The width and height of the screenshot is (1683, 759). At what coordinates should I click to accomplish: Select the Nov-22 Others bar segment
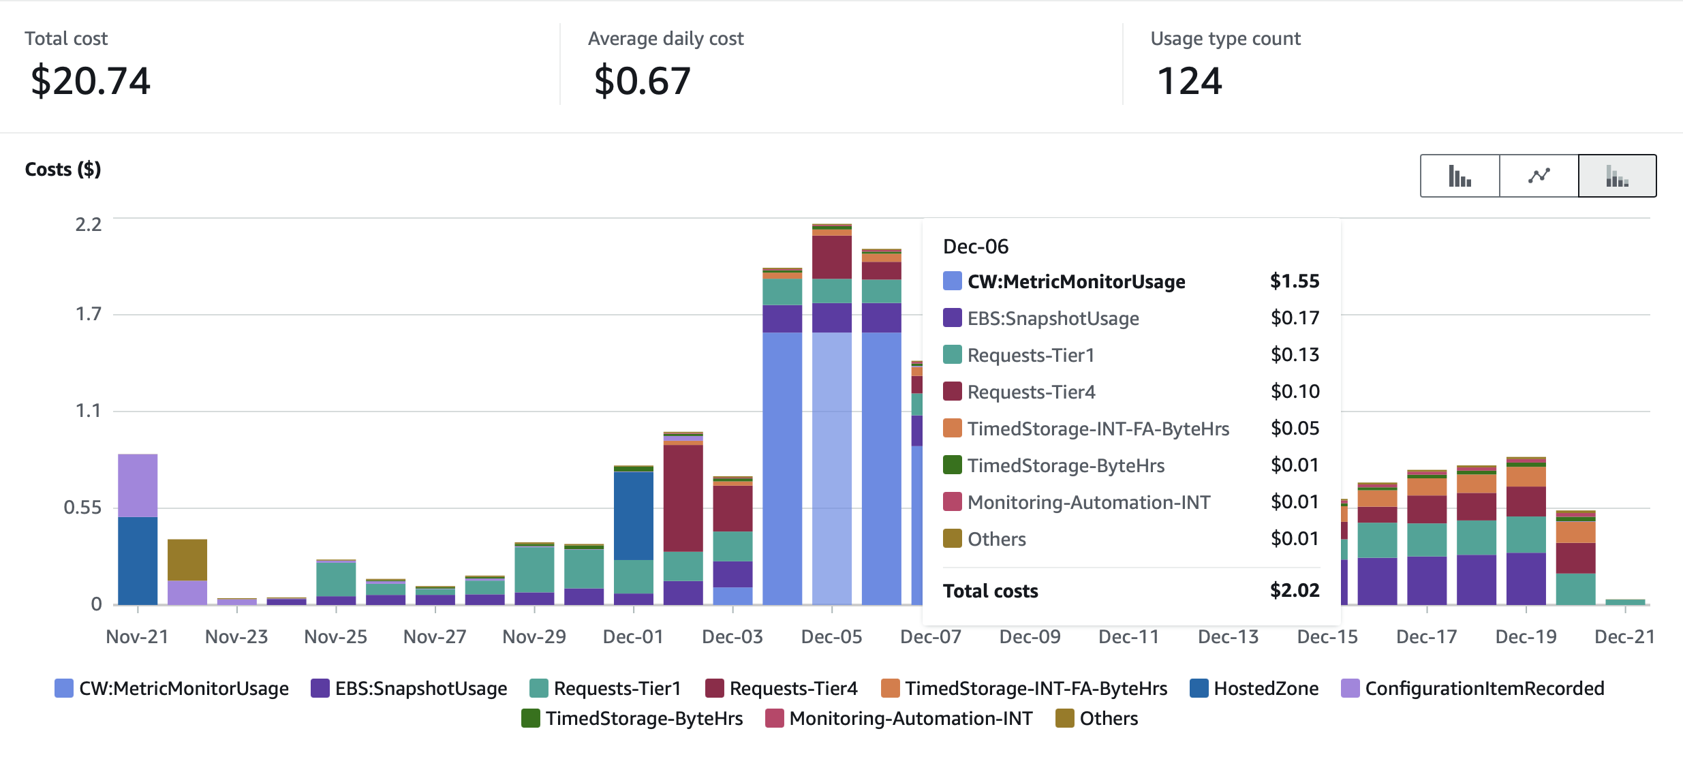click(187, 560)
